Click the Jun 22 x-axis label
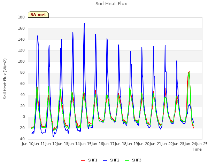This screenshot has width=223, height=167. [167, 144]
